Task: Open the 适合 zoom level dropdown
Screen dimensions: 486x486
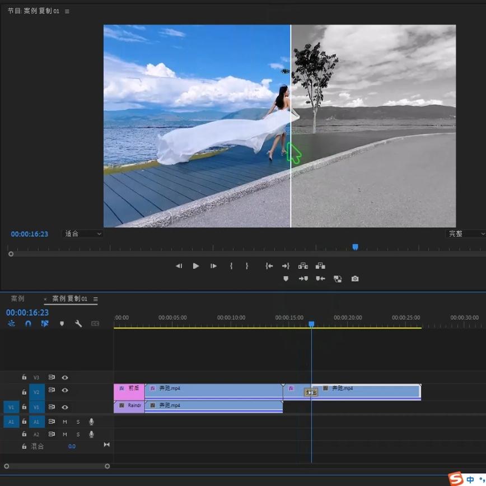Action: point(82,234)
